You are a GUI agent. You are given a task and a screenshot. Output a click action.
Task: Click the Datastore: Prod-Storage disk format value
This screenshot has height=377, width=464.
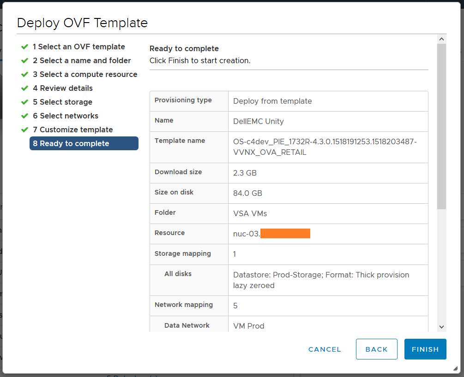click(321, 280)
